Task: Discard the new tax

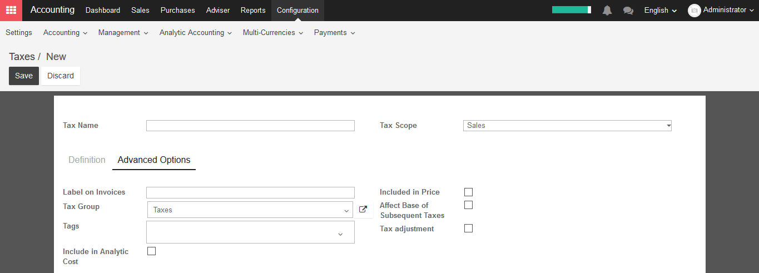Action: pos(61,76)
